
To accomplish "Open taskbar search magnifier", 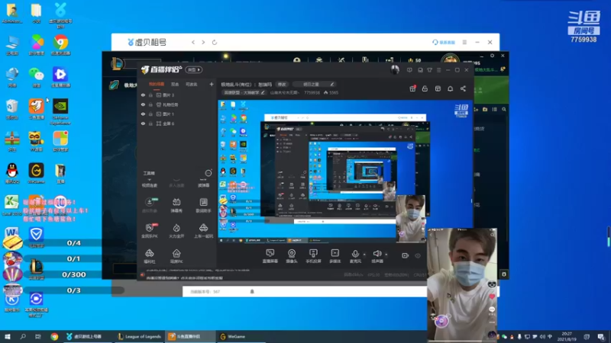I will point(23,336).
